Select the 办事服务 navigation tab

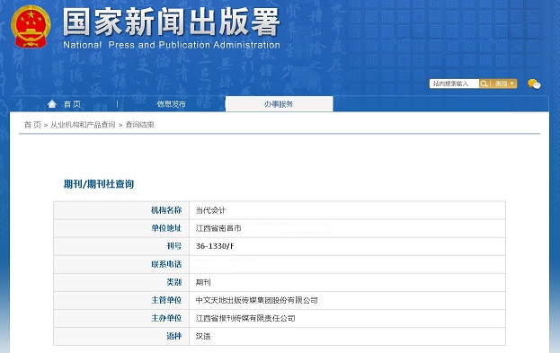coord(279,104)
